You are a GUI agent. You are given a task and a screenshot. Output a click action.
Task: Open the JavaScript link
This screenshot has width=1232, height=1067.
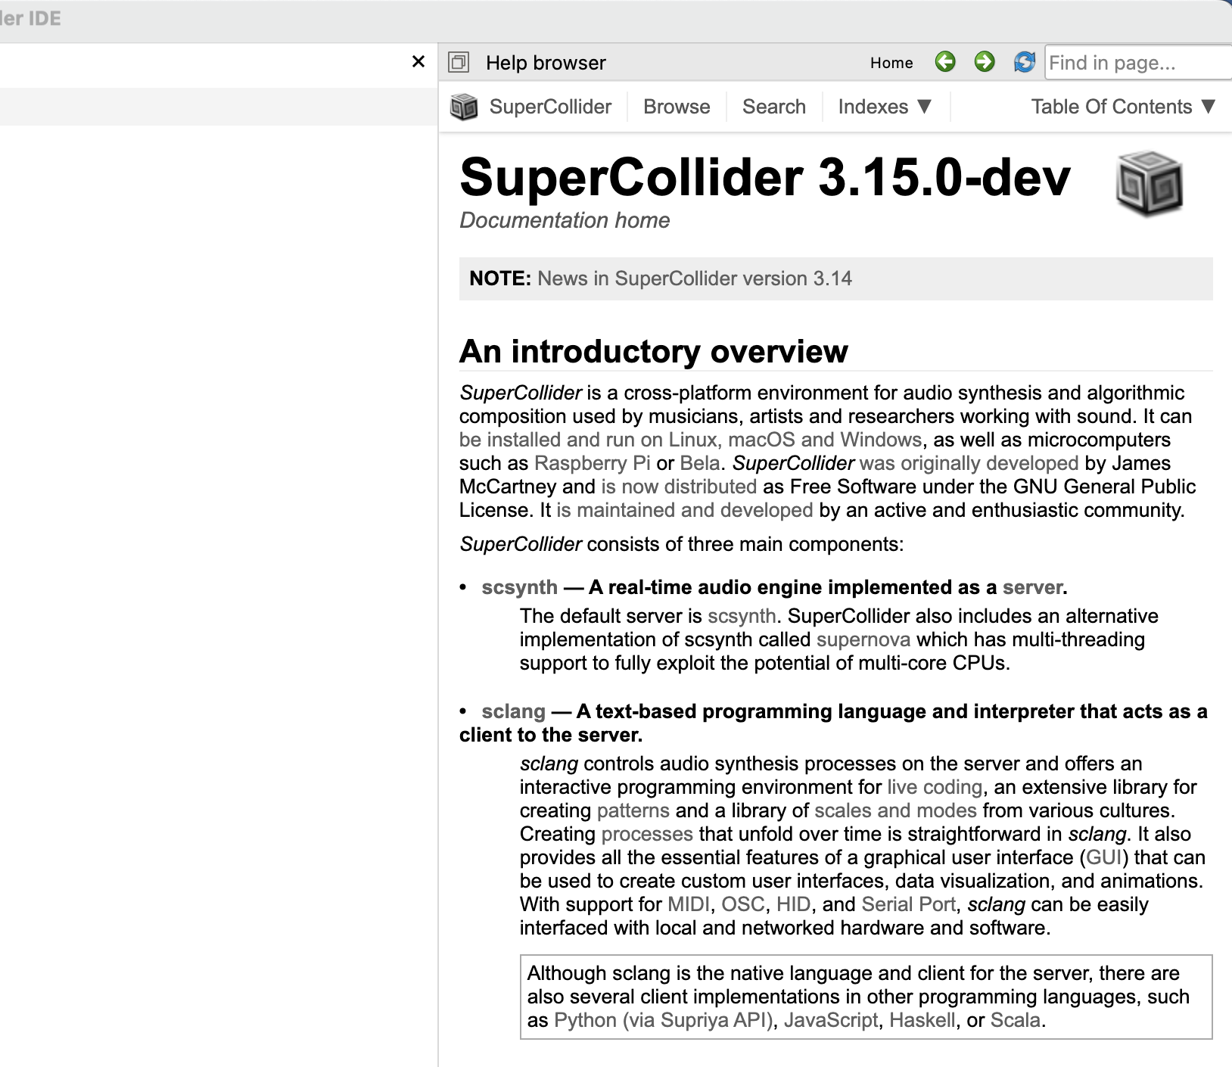831,1020
